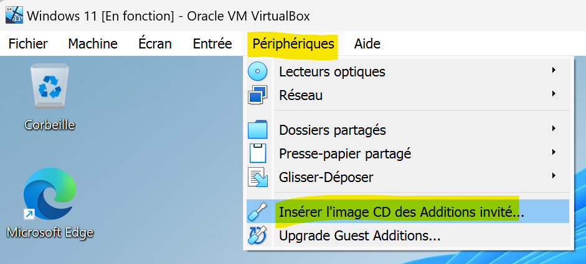Viewport: 586px width, 264px height.
Task: Click the blue folder icon for Dossiers partagés
Action: [x=258, y=130]
